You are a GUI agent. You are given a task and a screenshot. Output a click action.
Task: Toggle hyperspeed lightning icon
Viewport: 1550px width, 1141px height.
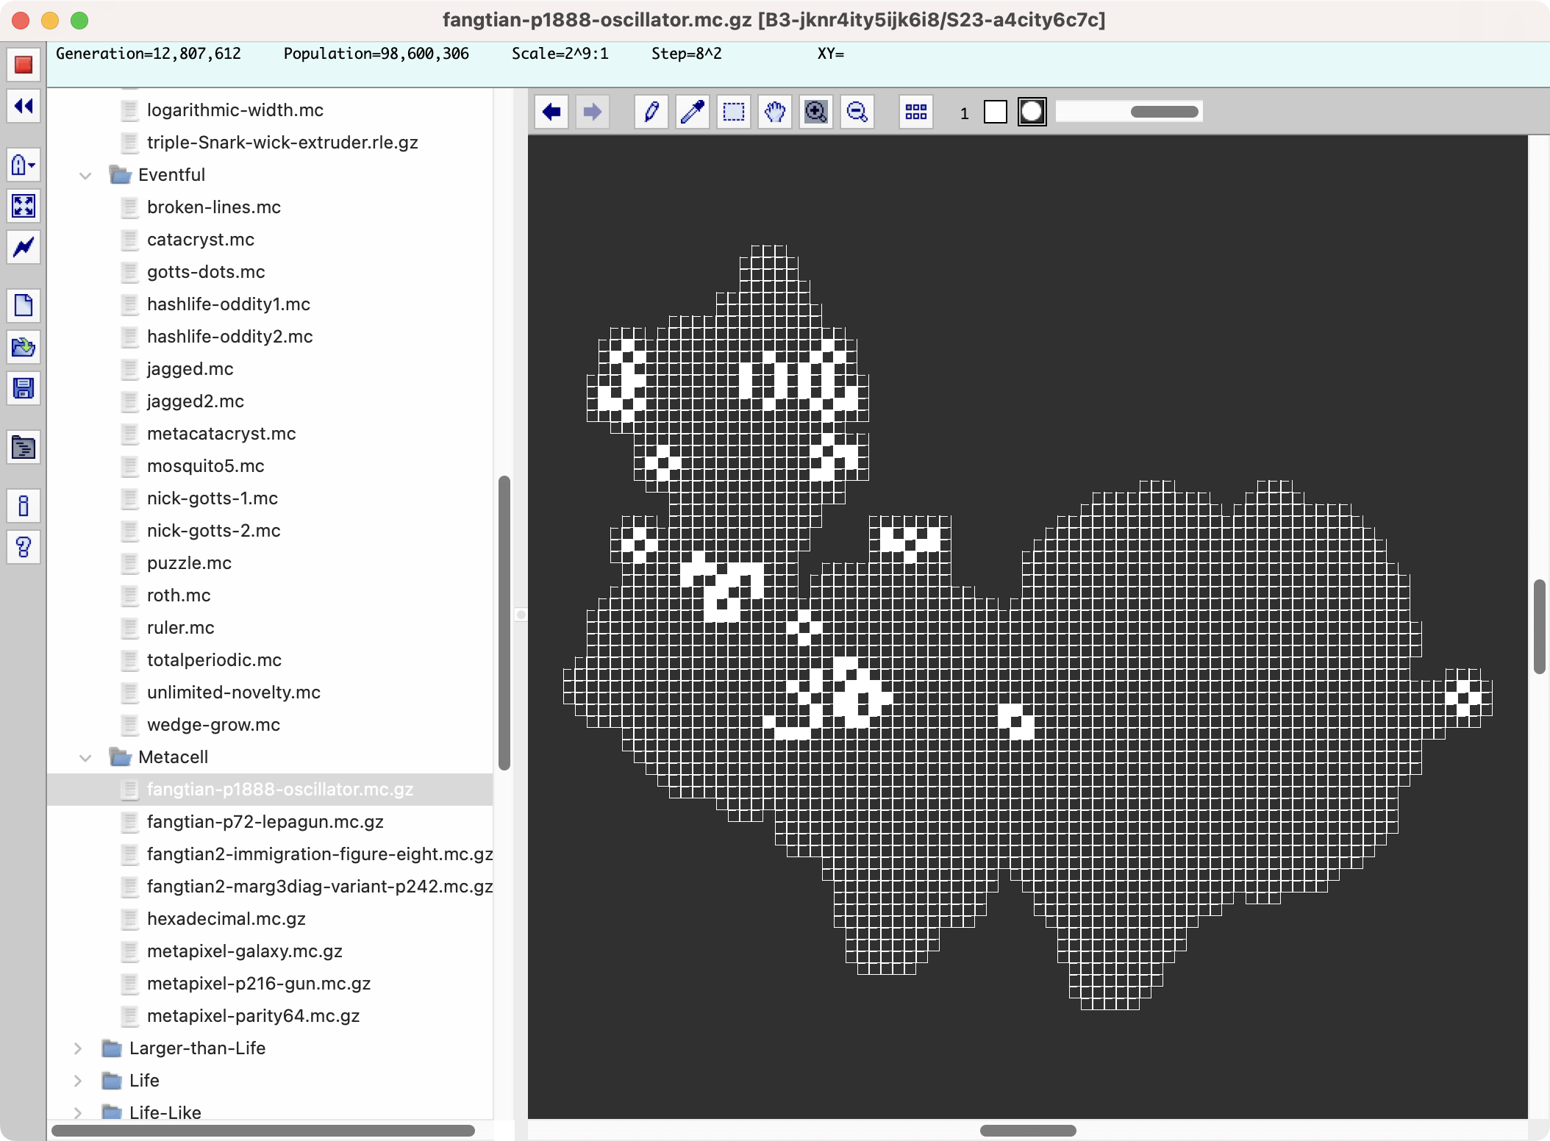pos(24,247)
